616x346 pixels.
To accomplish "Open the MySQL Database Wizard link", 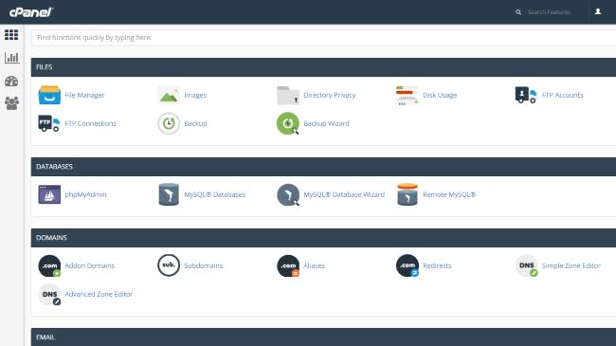I will 344,194.
